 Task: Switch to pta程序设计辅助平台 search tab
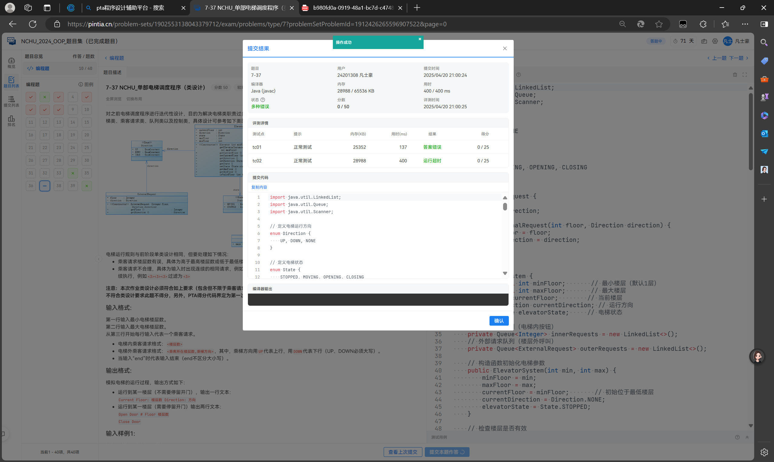tap(131, 8)
